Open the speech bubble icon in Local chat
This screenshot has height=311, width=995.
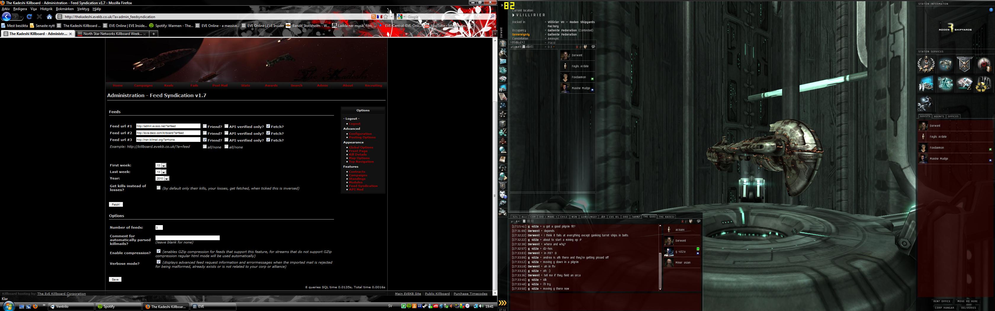tap(593, 47)
